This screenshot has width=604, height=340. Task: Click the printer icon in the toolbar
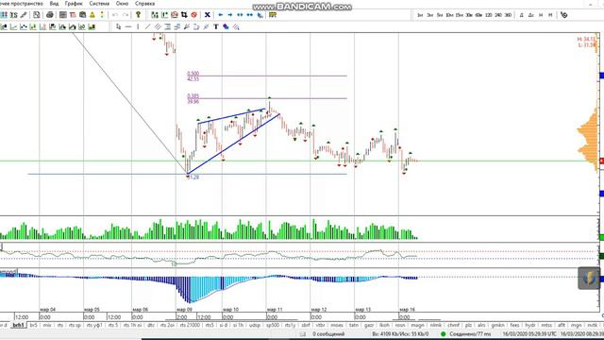50,15
